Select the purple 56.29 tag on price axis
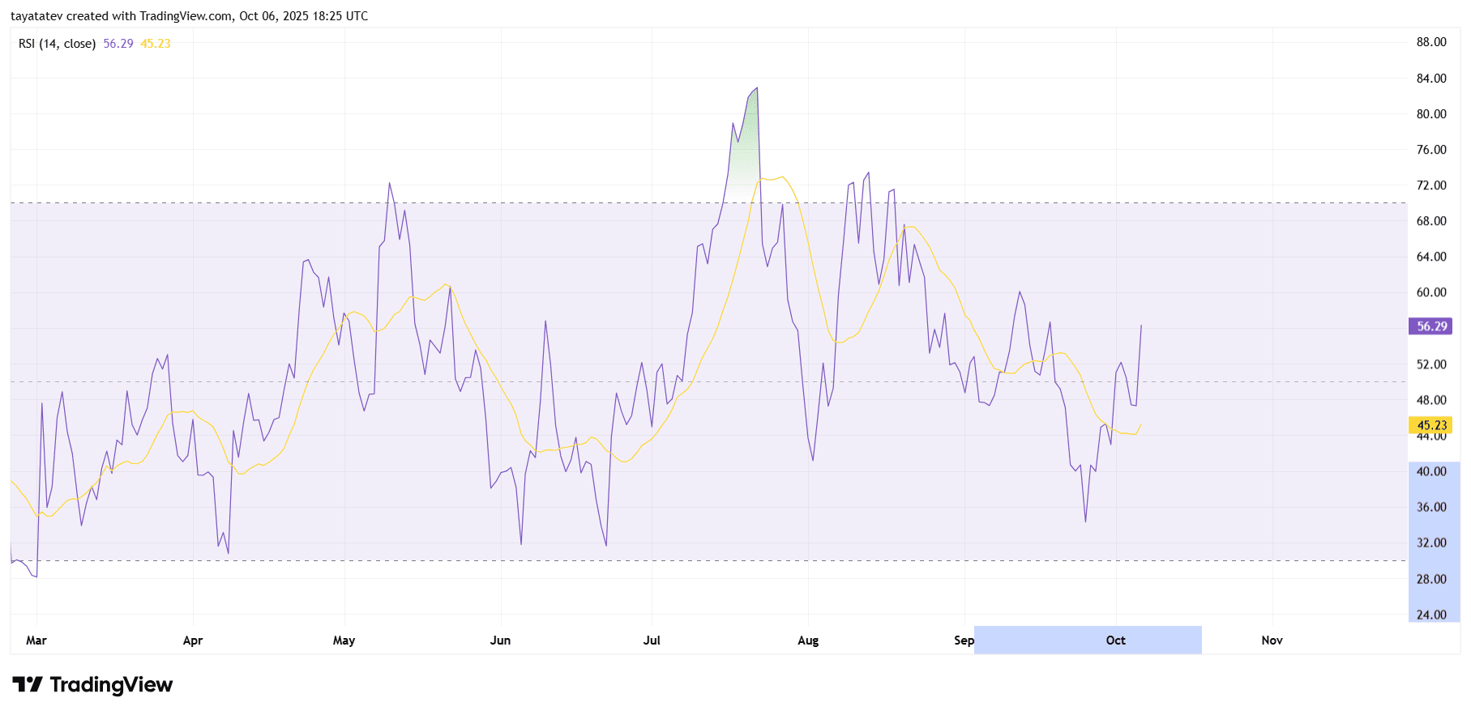This screenshot has height=715, width=1471. [1430, 326]
